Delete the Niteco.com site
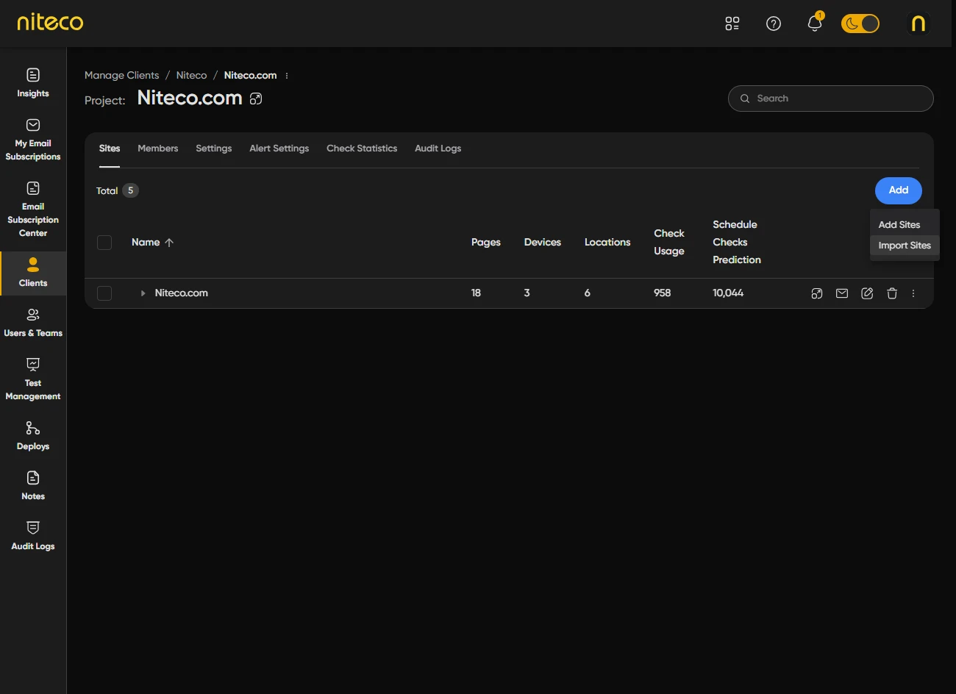956x694 pixels. (x=892, y=293)
